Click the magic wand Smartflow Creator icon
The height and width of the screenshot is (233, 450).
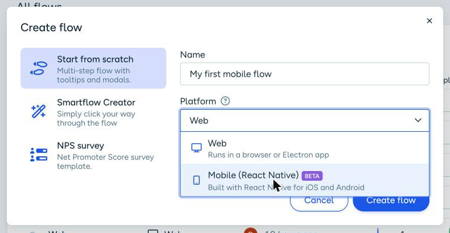[39, 111]
